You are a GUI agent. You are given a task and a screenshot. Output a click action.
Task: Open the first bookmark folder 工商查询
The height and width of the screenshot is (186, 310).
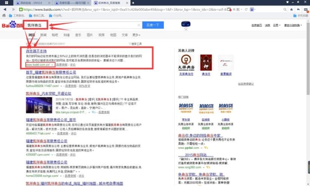[17, 15]
